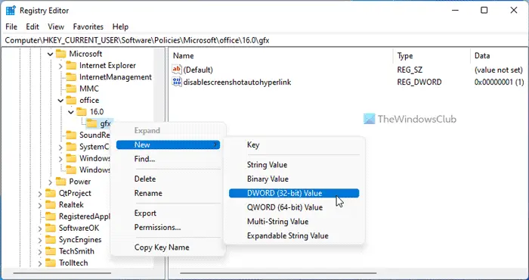529x280 pixels.
Task: Click the InternetManagement folder icon
Action: (x=71, y=77)
